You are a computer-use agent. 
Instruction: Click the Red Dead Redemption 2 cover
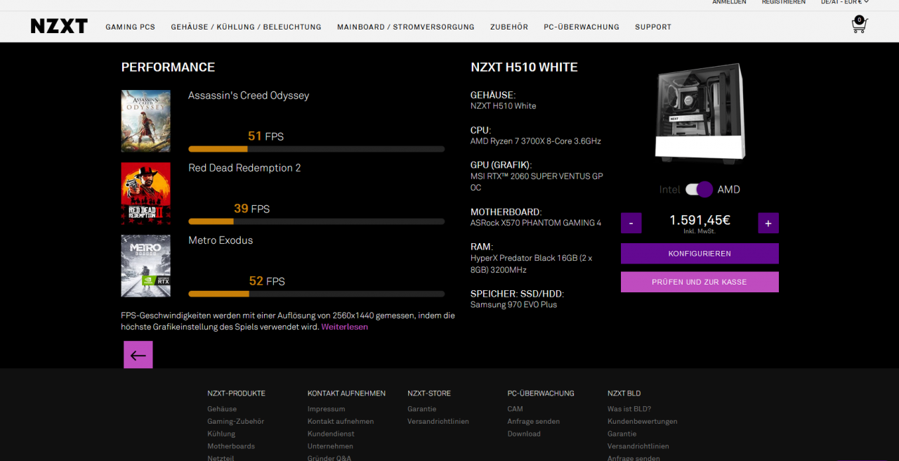pyautogui.click(x=145, y=193)
